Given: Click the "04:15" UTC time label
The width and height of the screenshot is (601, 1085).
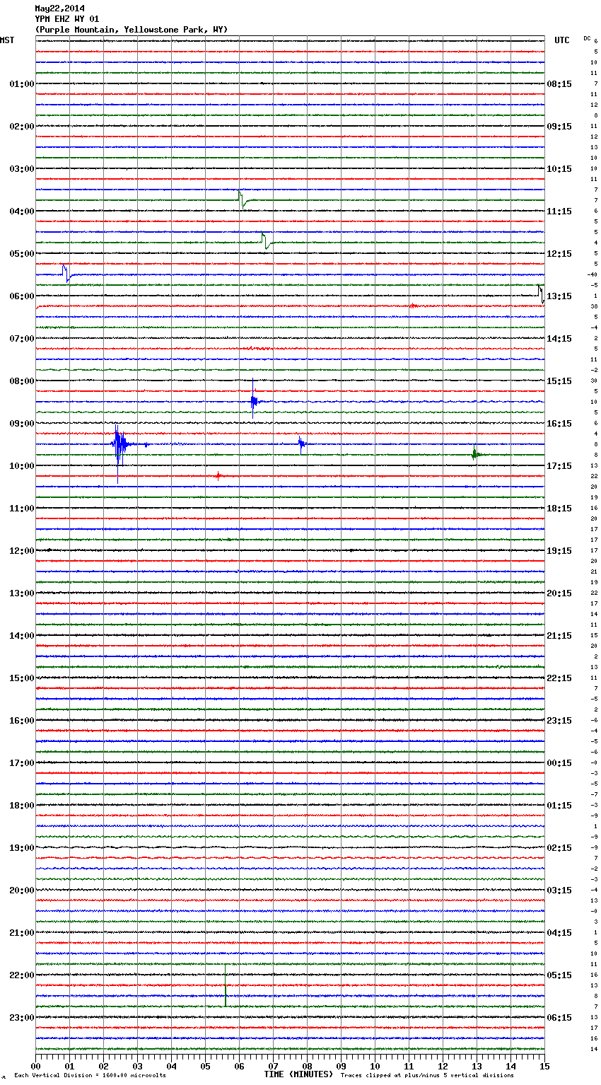Looking at the screenshot, I should coord(559,933).
